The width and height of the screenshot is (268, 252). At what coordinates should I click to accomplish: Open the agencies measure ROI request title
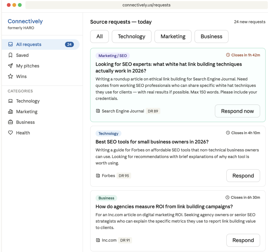pos(164,206)
